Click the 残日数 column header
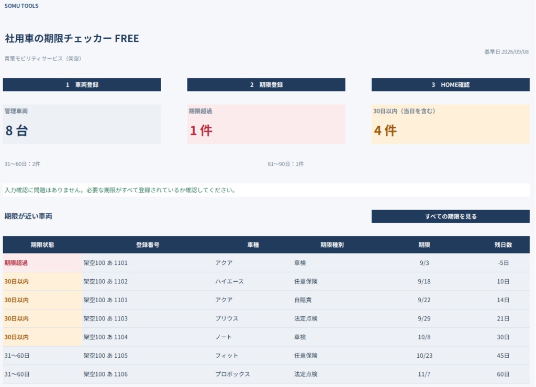 (503, 245)
